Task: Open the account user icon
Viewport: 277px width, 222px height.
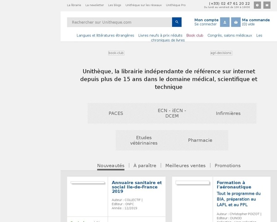Action: tap(225, 22)
